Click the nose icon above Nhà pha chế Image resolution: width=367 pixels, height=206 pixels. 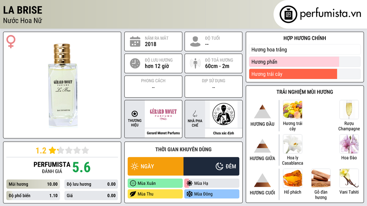coord(195,114)
